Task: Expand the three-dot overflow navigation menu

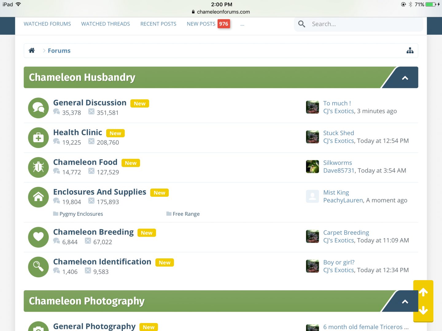Action: (x=242, y=24)
